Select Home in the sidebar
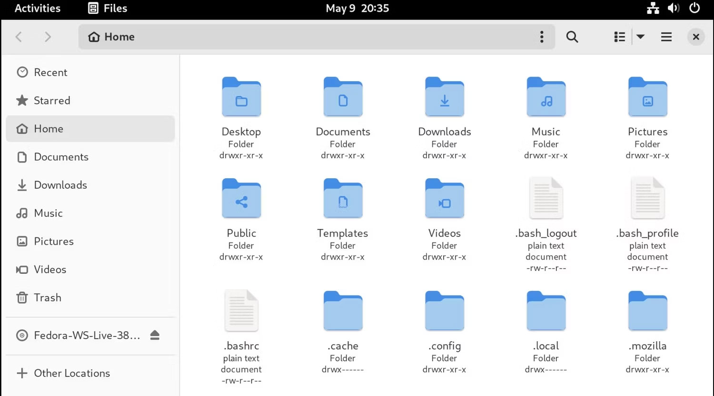Screen dimensions: 714x396 coord(90,128)
